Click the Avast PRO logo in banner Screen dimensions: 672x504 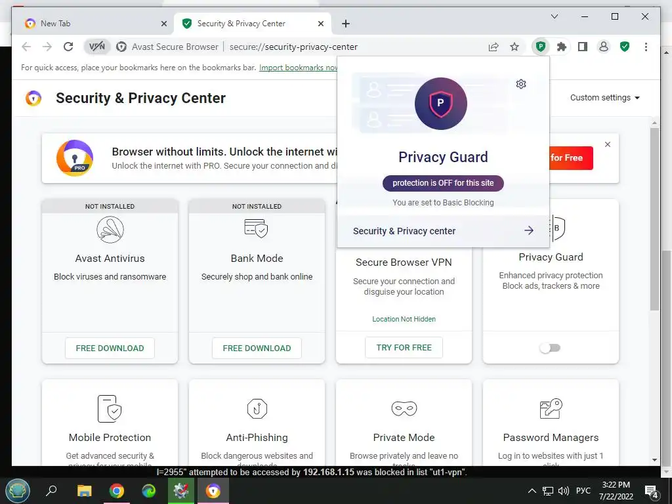click(75, 157)
